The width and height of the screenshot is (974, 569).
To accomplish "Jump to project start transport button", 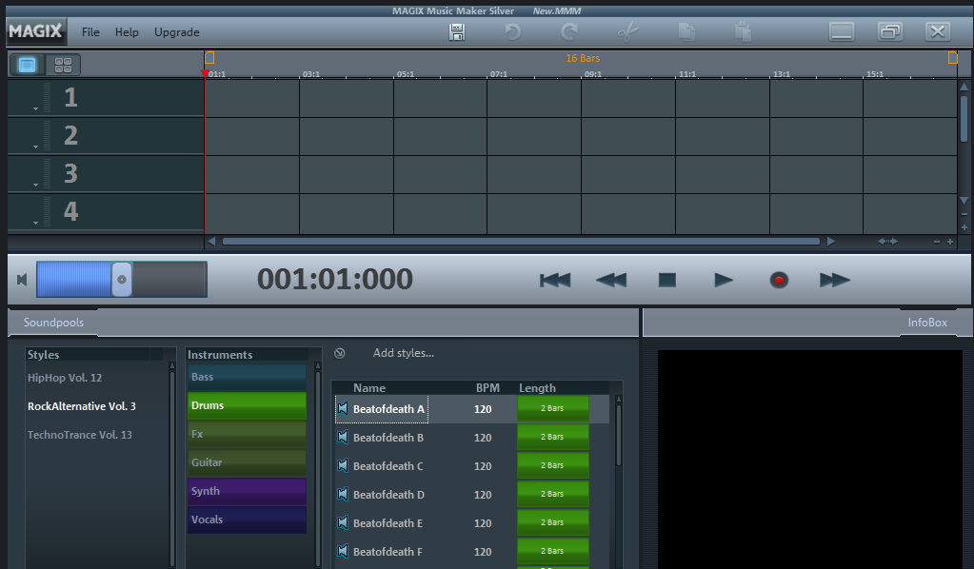I will click(x=555, y=280).
